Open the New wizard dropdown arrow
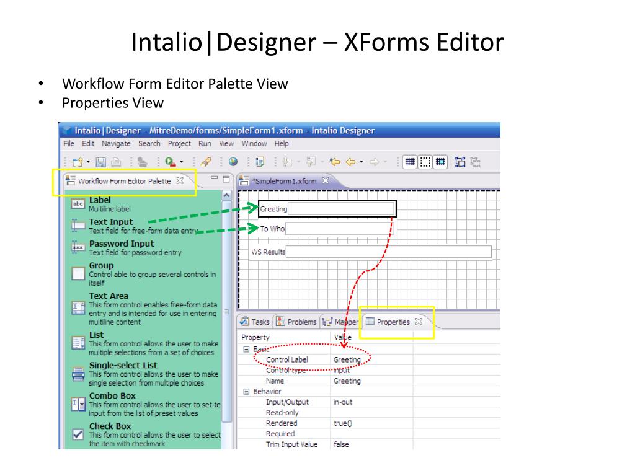The width and height of the screenshot is (635, 476). (88, 162)
